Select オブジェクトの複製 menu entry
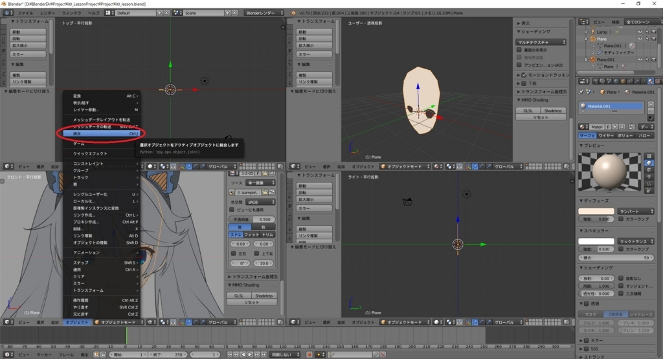Screen dimensions: 663x359 point(102,243)
